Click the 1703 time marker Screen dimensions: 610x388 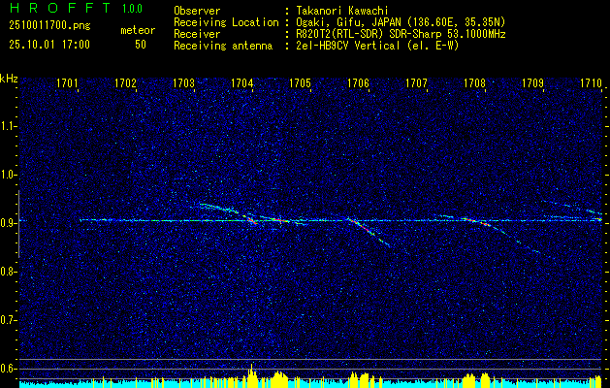click(x=184, y=82)
